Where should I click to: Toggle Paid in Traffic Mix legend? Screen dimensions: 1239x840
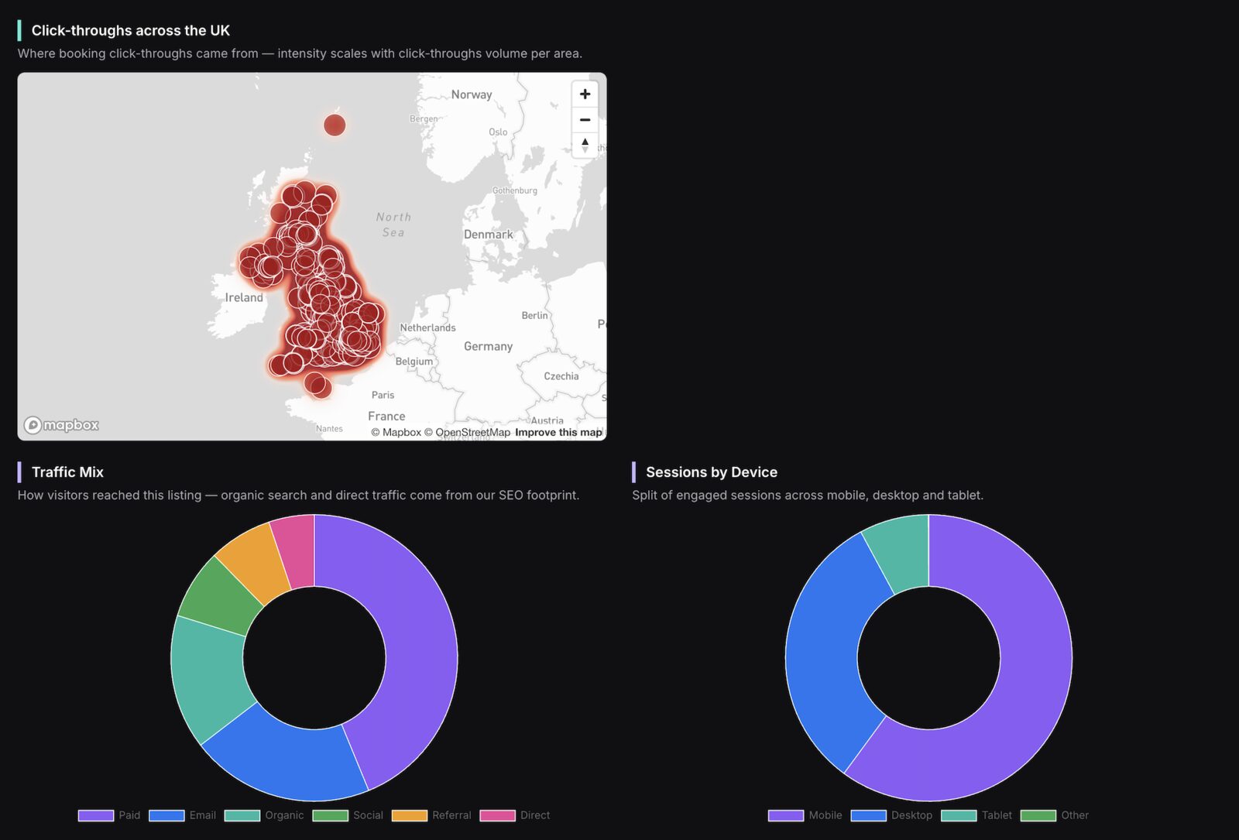pyautogui.click(x=109, y=815)
